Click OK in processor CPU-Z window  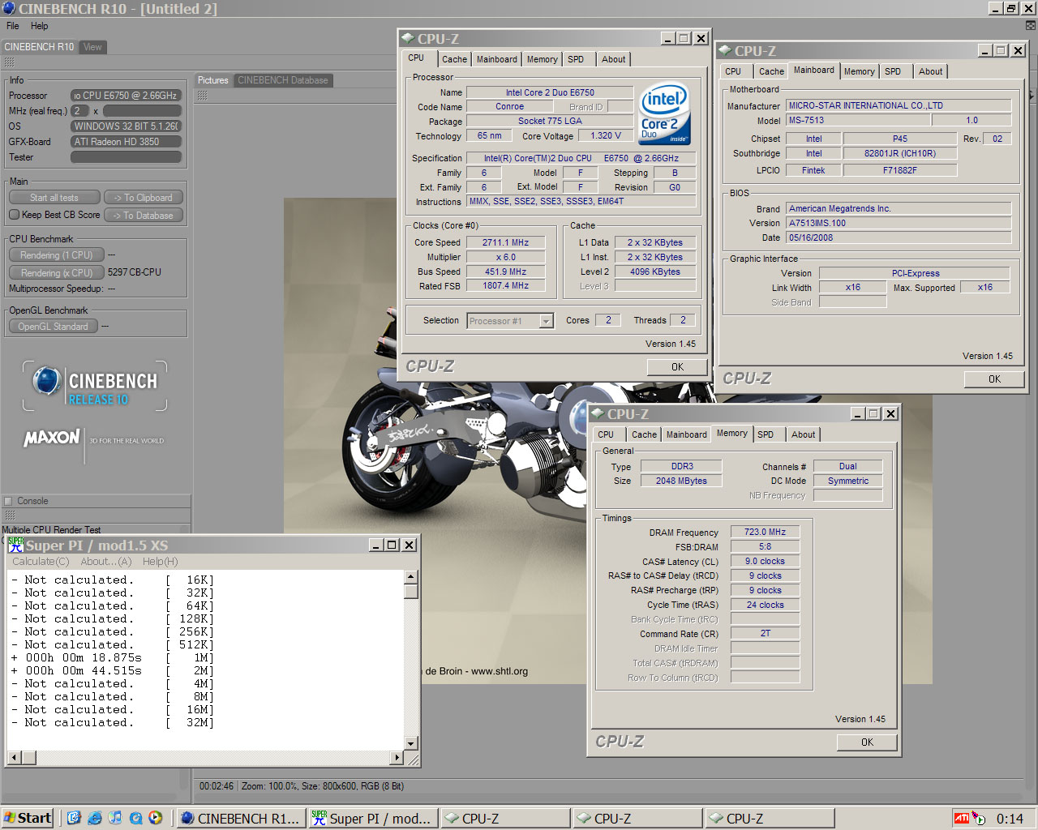677,367
